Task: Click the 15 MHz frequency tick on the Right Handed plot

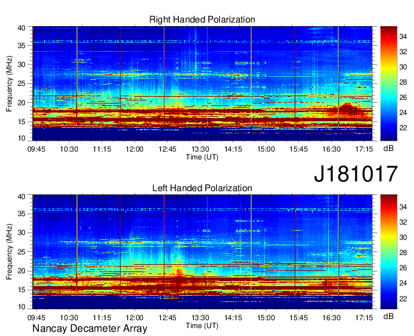Action: pos(21,122)
